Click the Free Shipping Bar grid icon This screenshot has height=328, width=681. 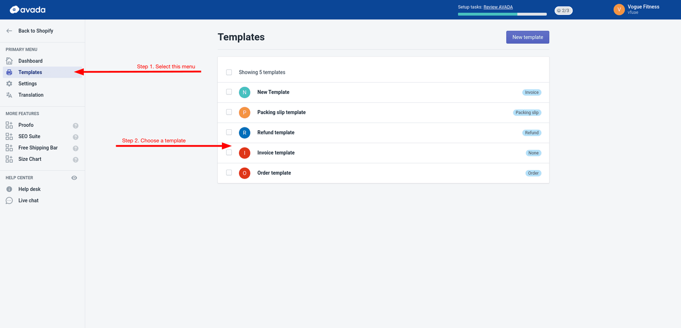pyautogui.click(x=9, y=148)
